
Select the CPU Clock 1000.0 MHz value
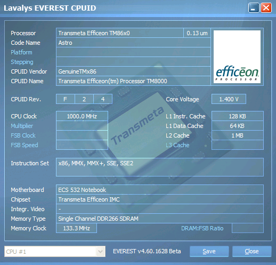[82, 116]
